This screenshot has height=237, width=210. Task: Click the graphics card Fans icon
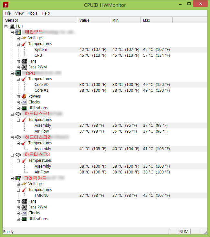(24, 201)
